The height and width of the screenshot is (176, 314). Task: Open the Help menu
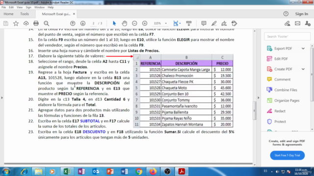51,7
